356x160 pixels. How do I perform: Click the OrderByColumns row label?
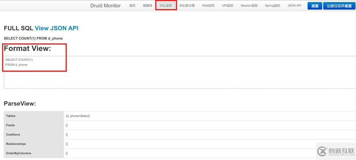tap(18, 153)
